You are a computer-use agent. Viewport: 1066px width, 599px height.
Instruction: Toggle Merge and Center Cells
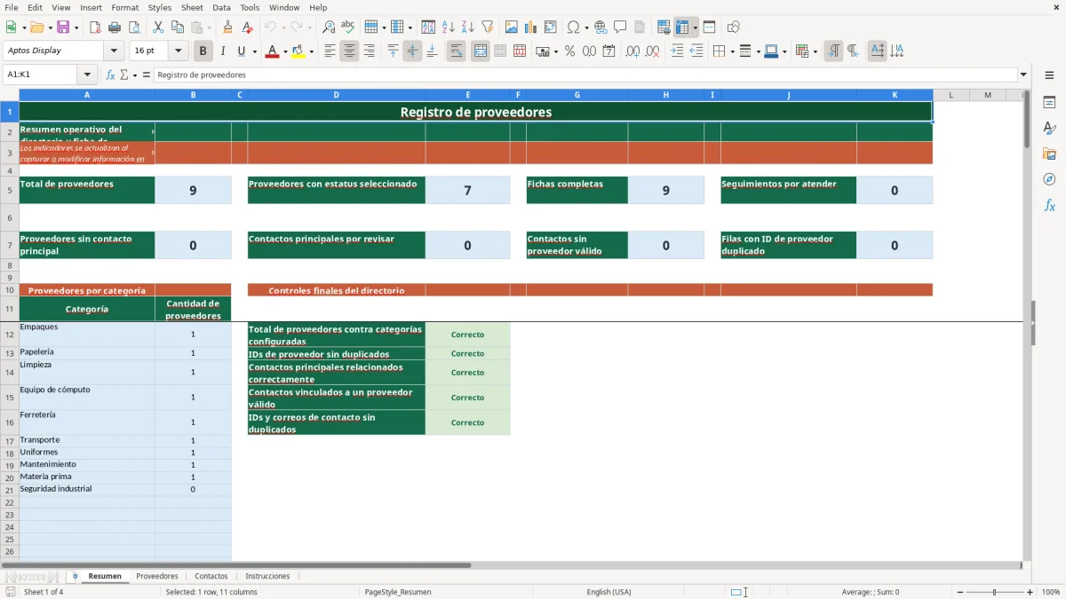point(481,51)
